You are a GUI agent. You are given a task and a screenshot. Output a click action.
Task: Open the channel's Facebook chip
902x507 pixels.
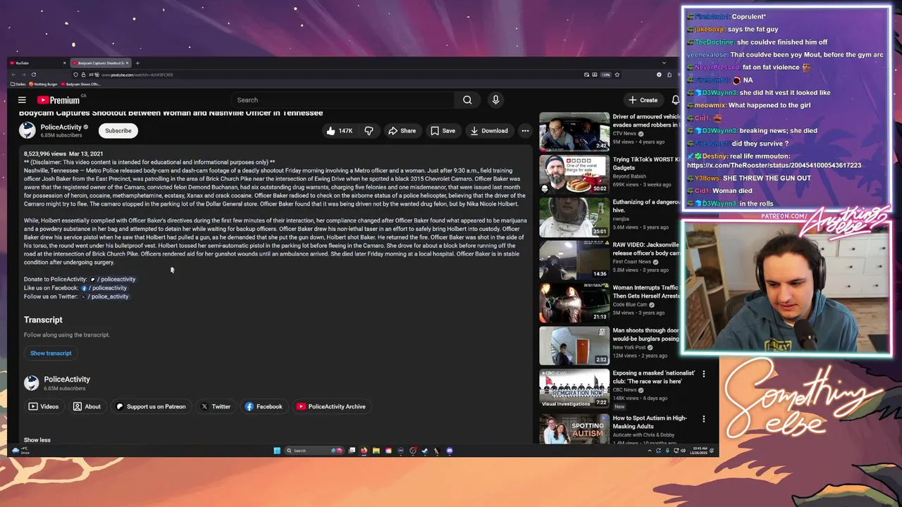pyautogui.click(x=264, y=406)
